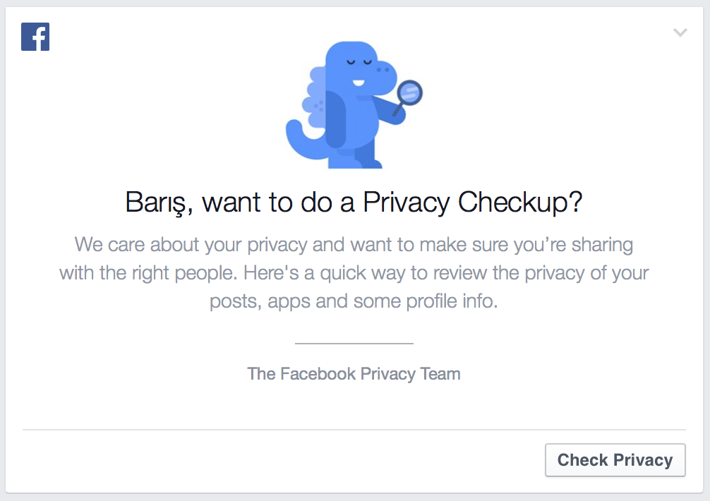Click the name "Barış" in the headline
The width and height of the screenshot is (710, 501).
(156, 203)
